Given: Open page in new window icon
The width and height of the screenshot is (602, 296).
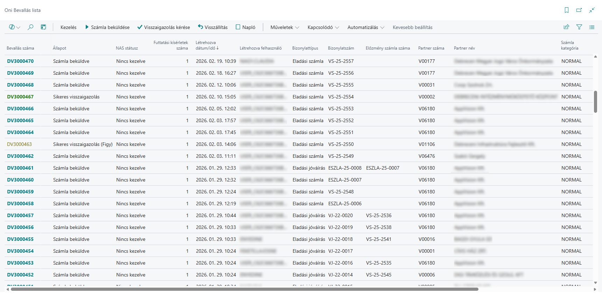Looking at the screenshot, I should 579,10.
